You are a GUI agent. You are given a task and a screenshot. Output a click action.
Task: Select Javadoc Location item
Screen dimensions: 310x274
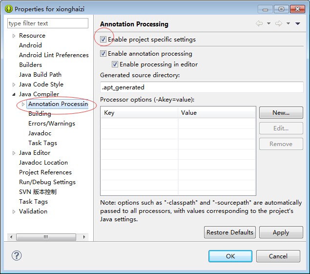point(43,163)
